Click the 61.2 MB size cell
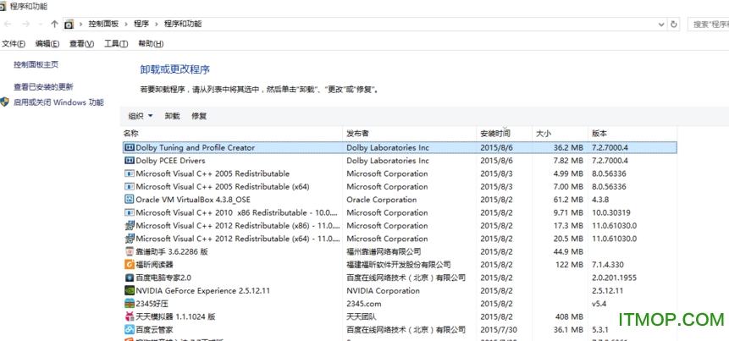Viewport: 729px width, 341px height. pyautogui.click(x=568, y=200)
